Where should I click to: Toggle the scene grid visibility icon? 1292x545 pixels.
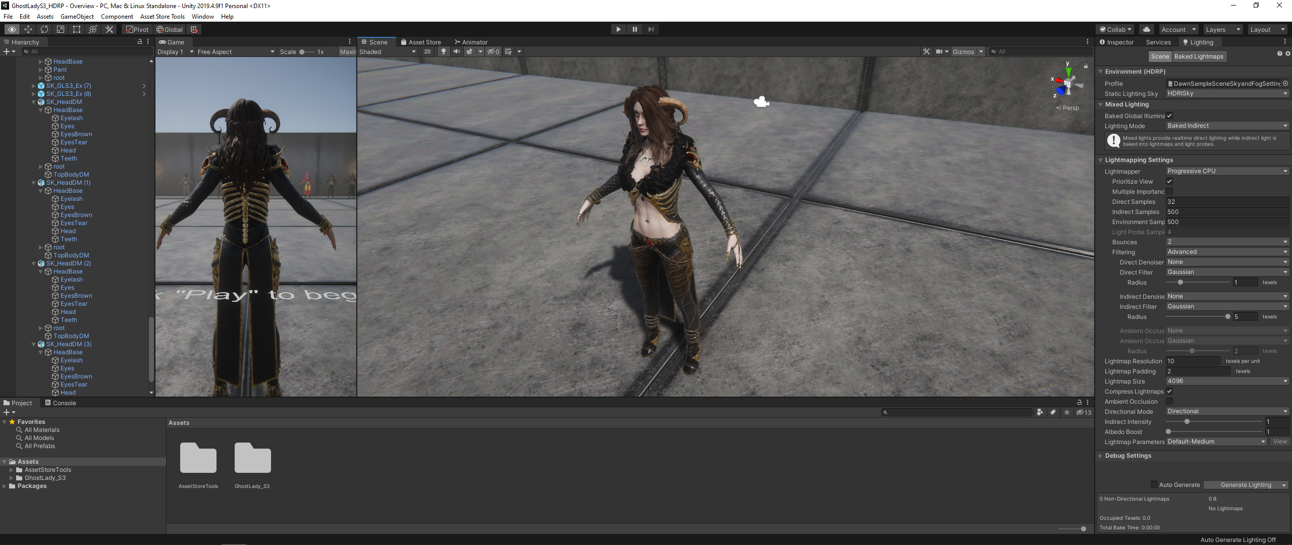(x=508, y=51)
